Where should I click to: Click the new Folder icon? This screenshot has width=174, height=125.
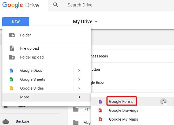click(x=12, y=35)
